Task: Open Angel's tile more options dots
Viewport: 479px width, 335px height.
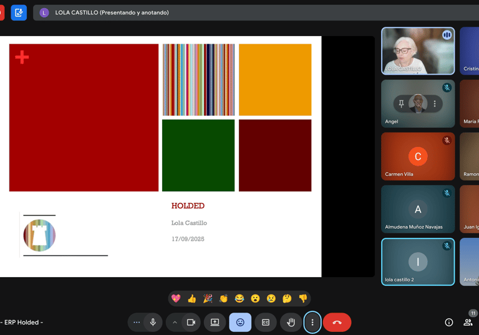Action: 434,104
